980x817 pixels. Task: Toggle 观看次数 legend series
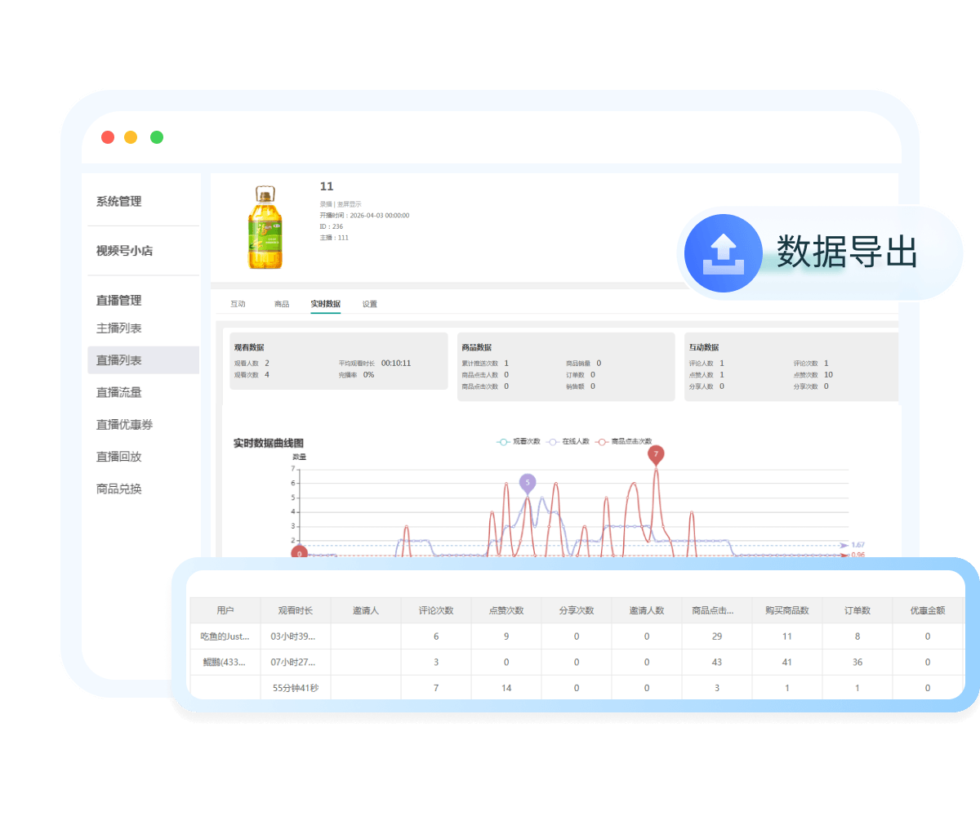519,441
